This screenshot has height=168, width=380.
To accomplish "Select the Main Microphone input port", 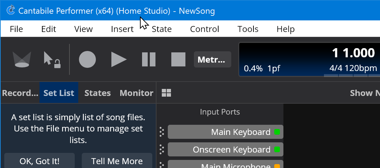I will point(225,164).
